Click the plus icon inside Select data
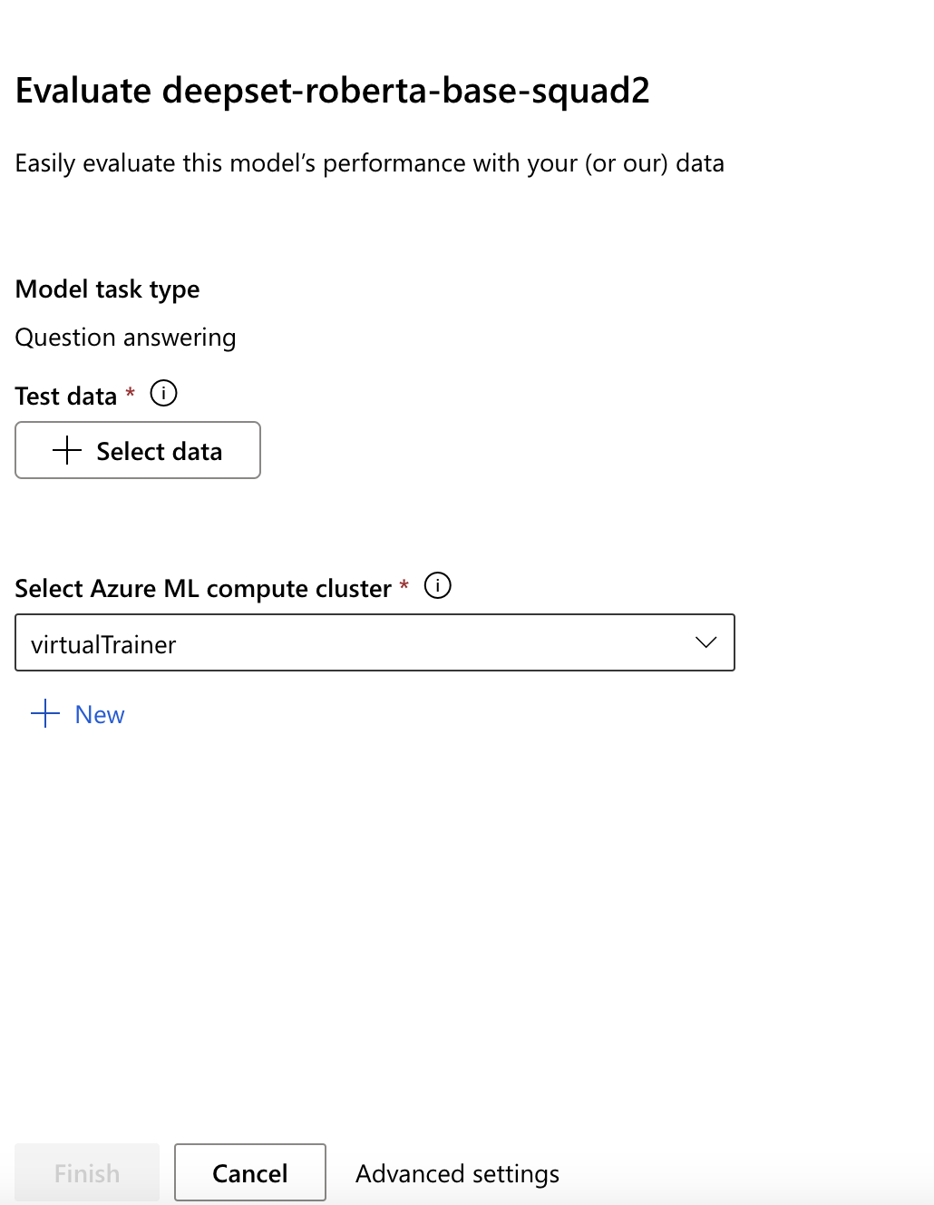 (67, 450)
